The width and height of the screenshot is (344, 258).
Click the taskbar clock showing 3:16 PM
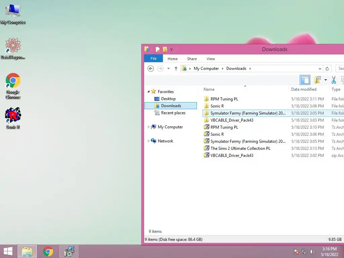click(329, 252)
